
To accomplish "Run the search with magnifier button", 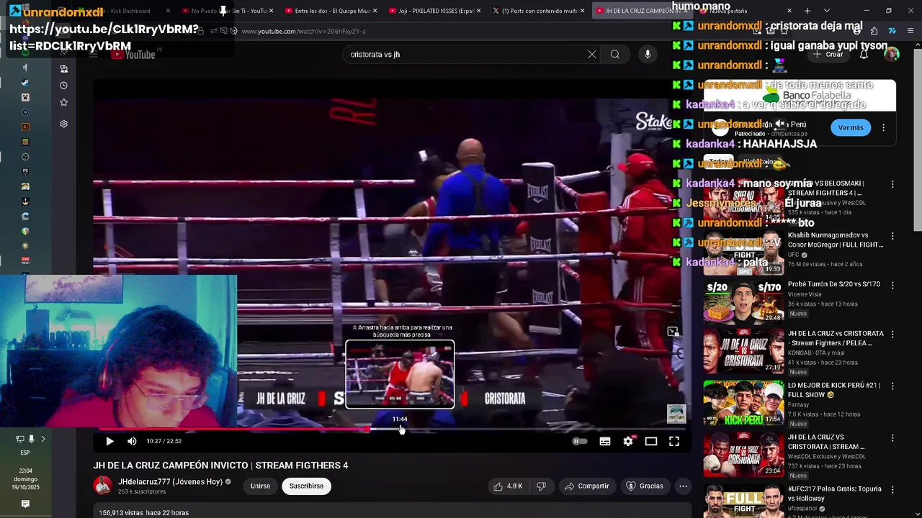I will [615, 54].
